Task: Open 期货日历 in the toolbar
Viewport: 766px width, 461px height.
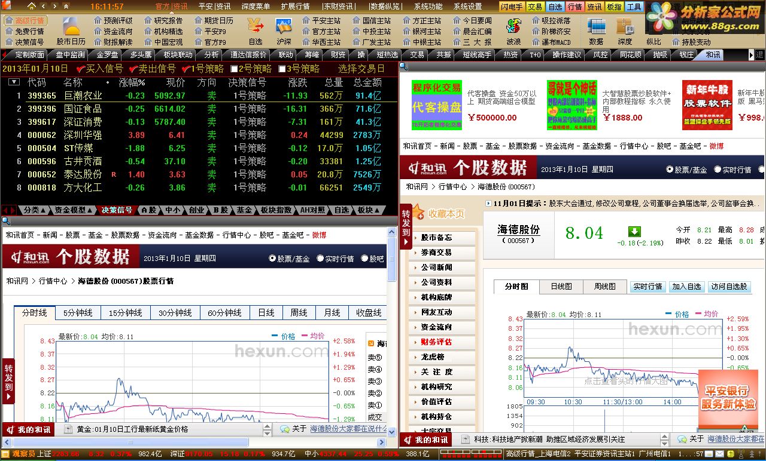Action: [214, 20]
